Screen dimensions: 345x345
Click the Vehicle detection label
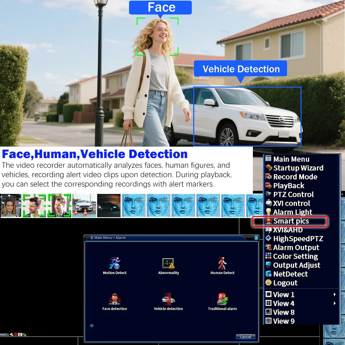(168, 309)
